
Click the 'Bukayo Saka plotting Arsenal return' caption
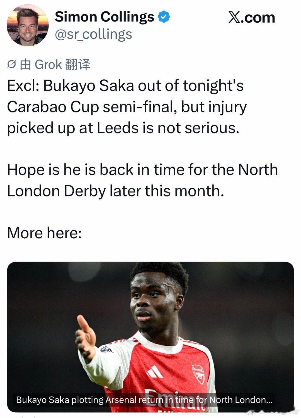(144, 400)
